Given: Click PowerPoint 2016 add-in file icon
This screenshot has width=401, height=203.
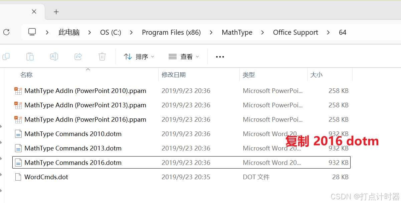Looking at the screenshot, I should coord(18,119).
